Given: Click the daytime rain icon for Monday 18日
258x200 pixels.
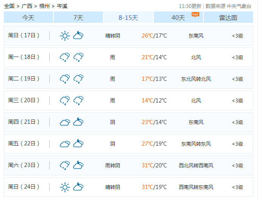Looking at the screenshot, I should 65,57.
